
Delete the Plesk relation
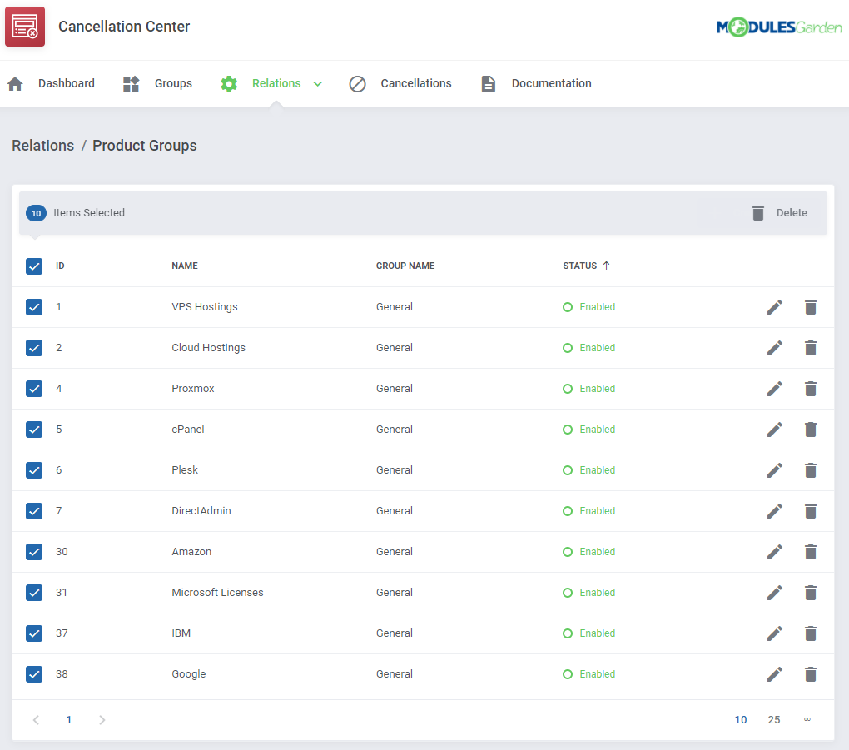[811, 470]
